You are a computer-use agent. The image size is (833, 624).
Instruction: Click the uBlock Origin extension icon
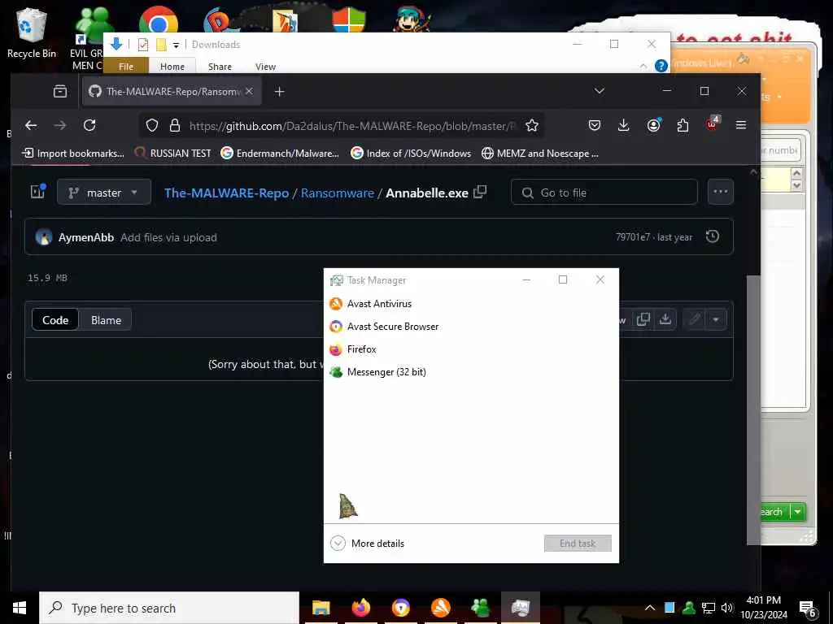[x=712, y=124]
